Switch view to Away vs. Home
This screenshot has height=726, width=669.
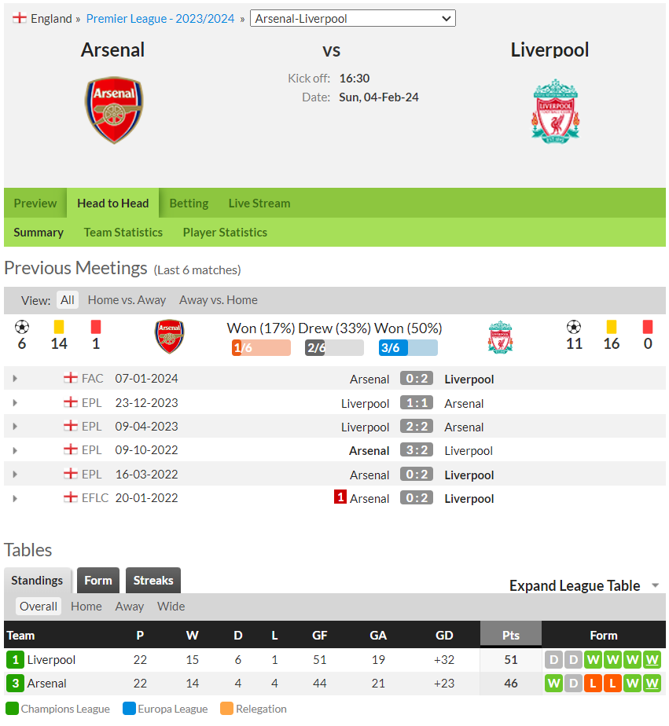tap(219, 300)
